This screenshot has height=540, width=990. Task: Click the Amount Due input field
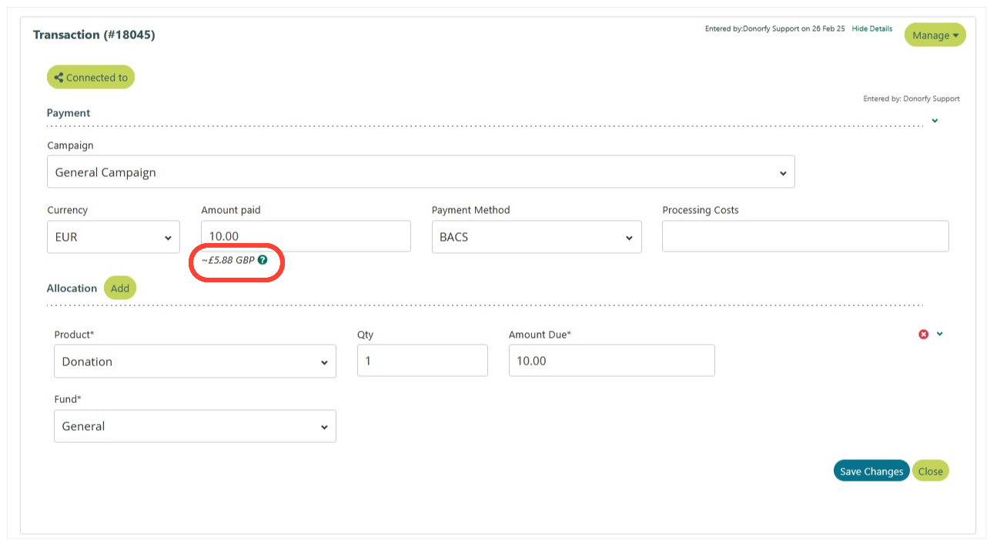coord(612,360)
